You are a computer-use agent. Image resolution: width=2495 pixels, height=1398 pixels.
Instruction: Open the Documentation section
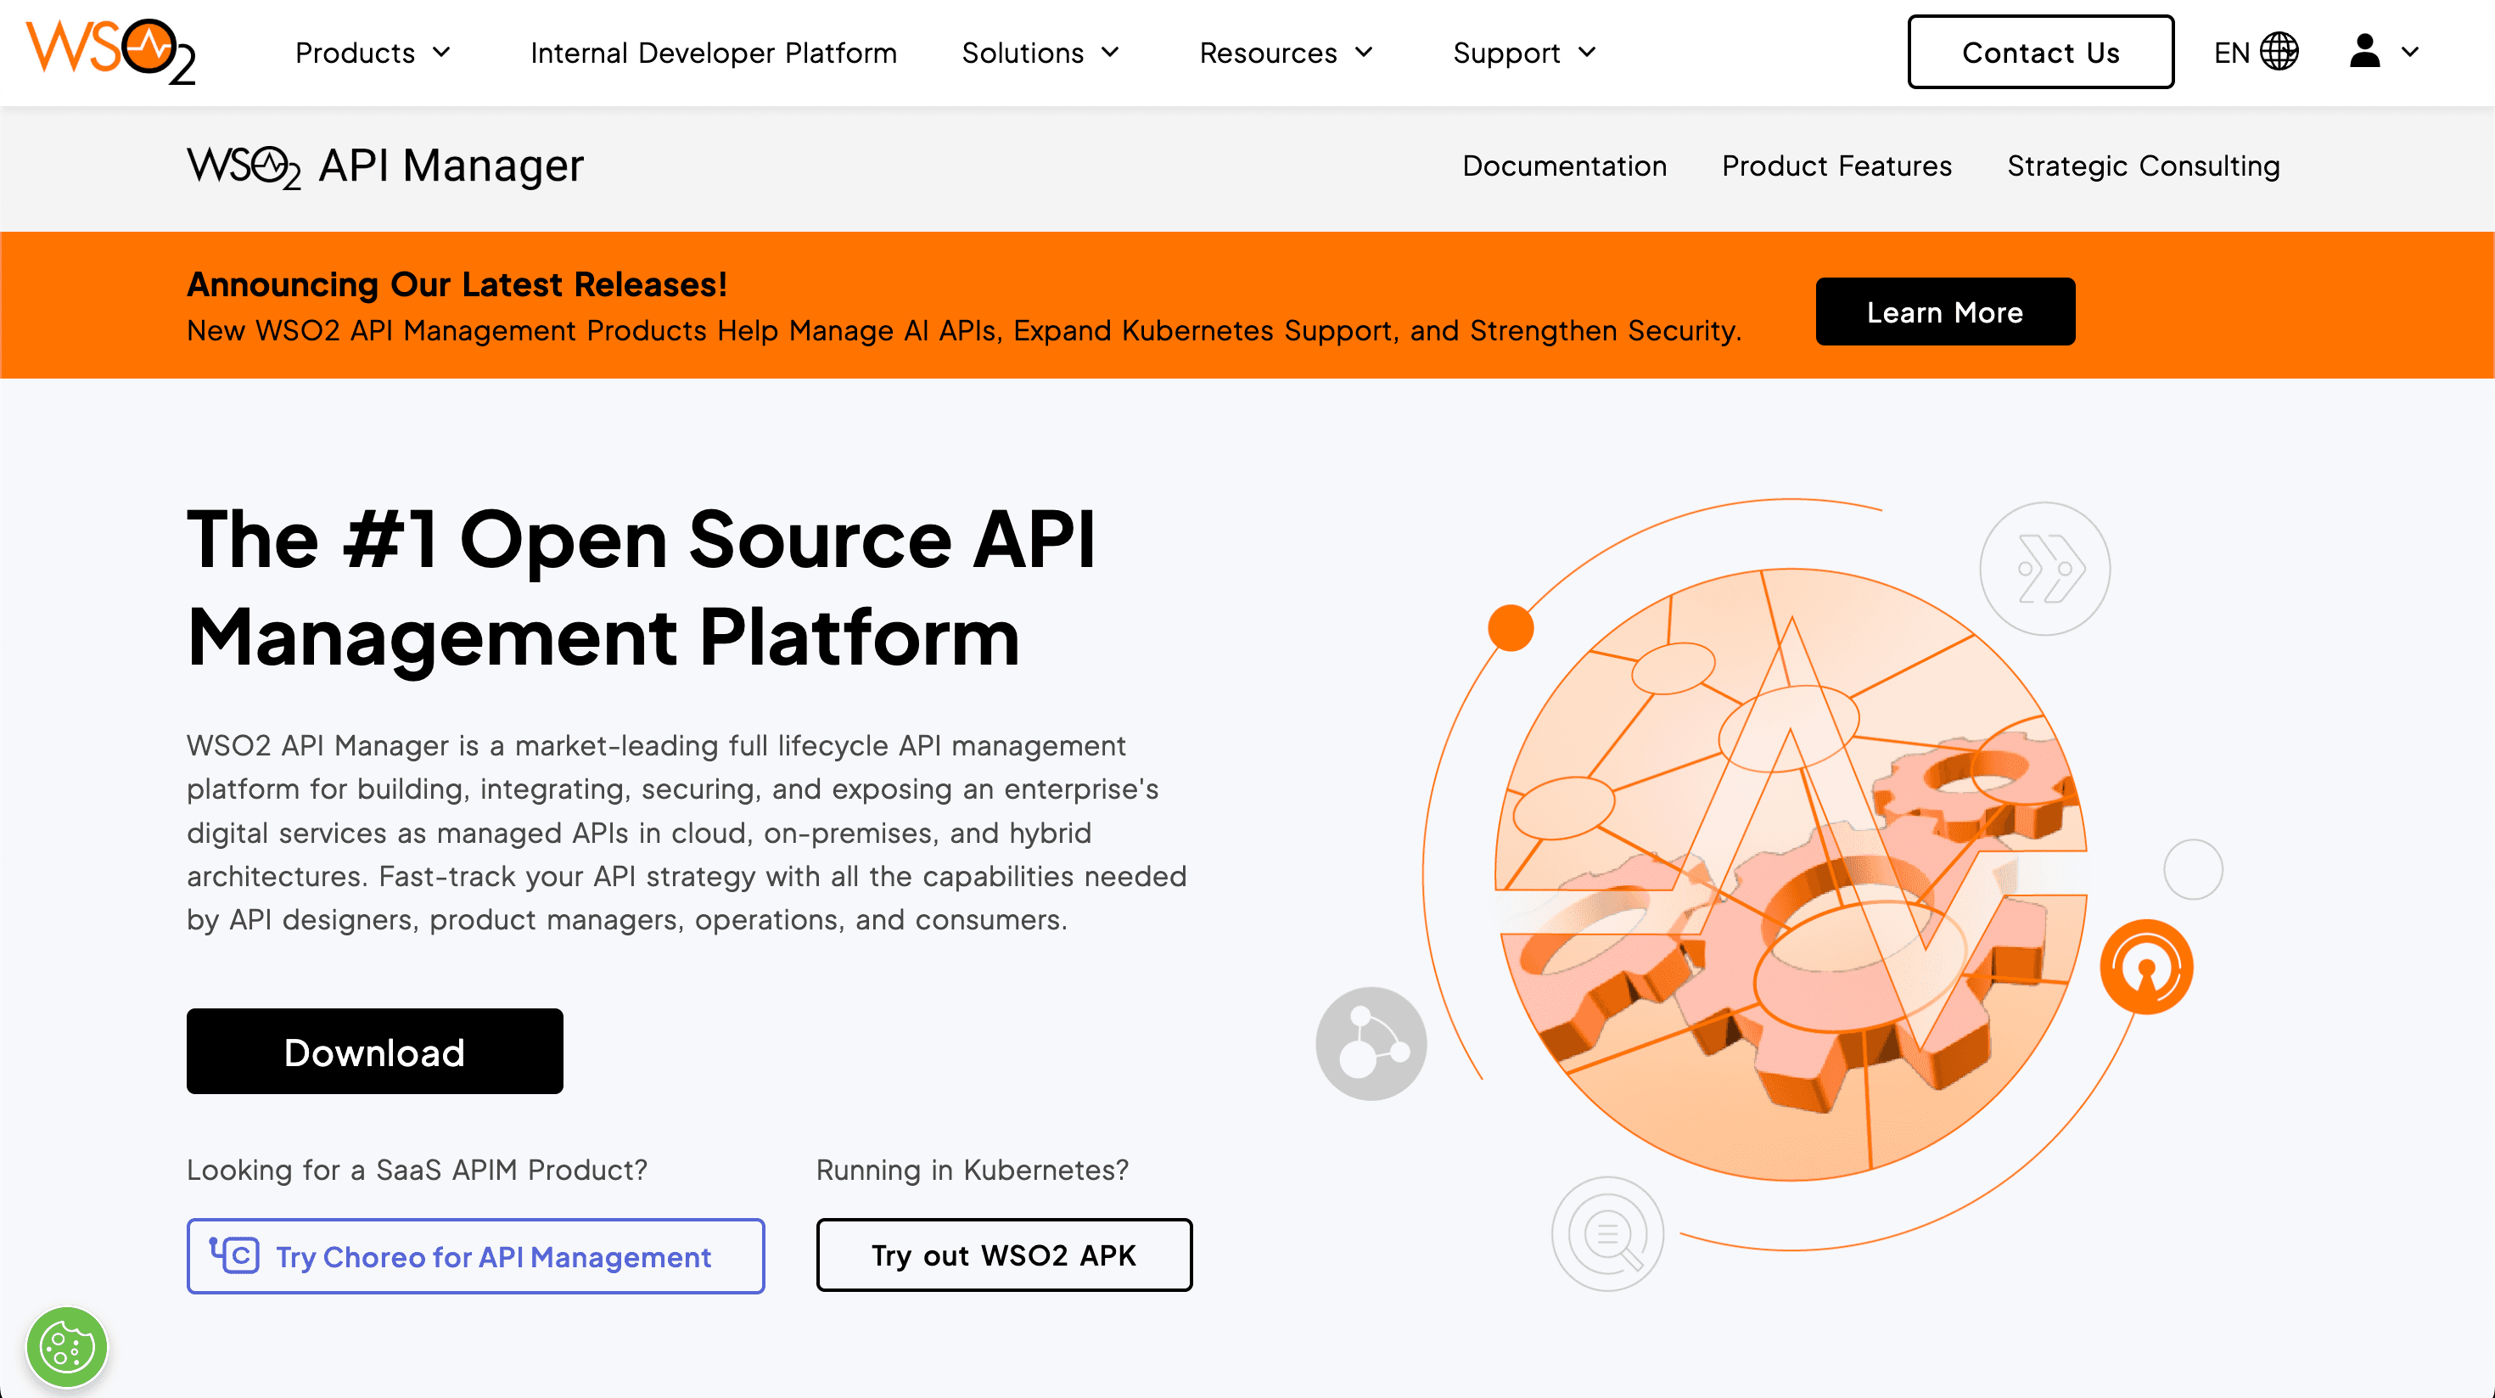tap(1563, 166)
